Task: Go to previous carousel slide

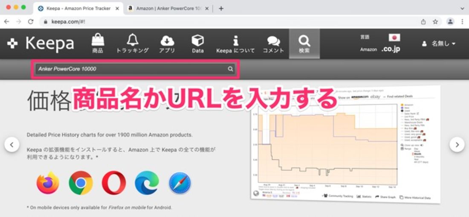Action: (x=12, y=145)
